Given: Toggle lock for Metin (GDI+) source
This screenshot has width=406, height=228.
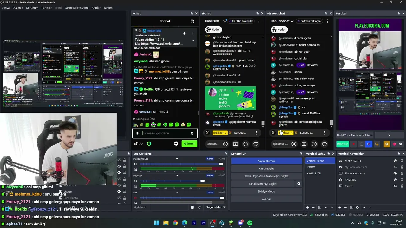Looking at the screenshot, I should point(402,161).
